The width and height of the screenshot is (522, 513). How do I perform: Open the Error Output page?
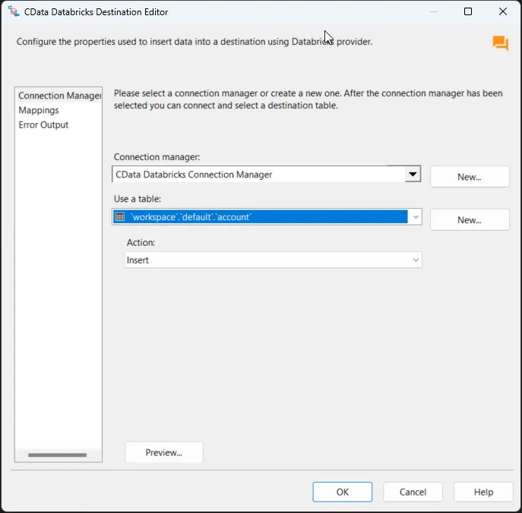click(43, 124)
